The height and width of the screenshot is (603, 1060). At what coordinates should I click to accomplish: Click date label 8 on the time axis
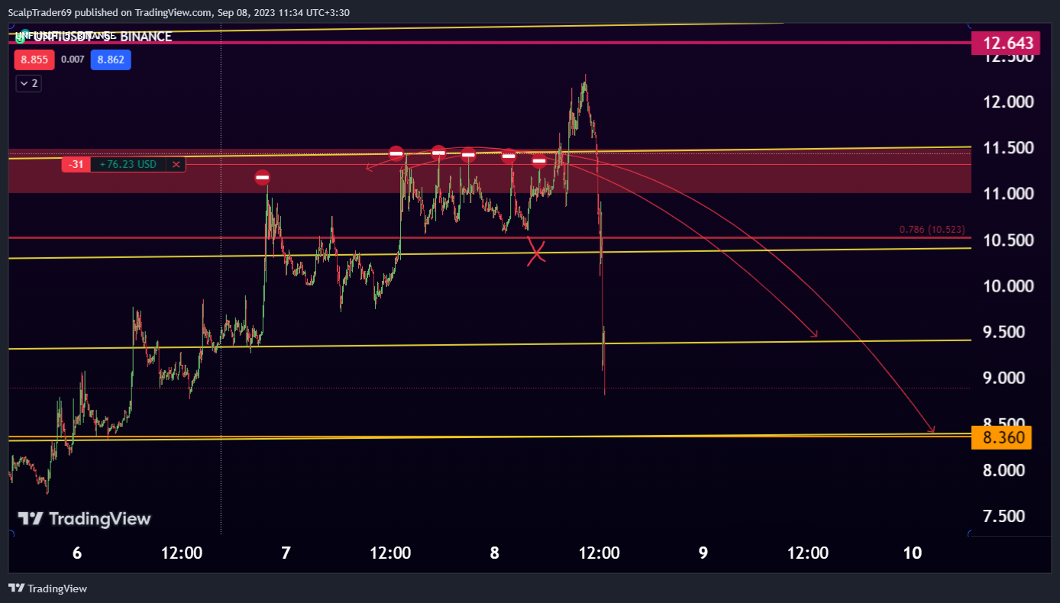[x=495, y=553]
